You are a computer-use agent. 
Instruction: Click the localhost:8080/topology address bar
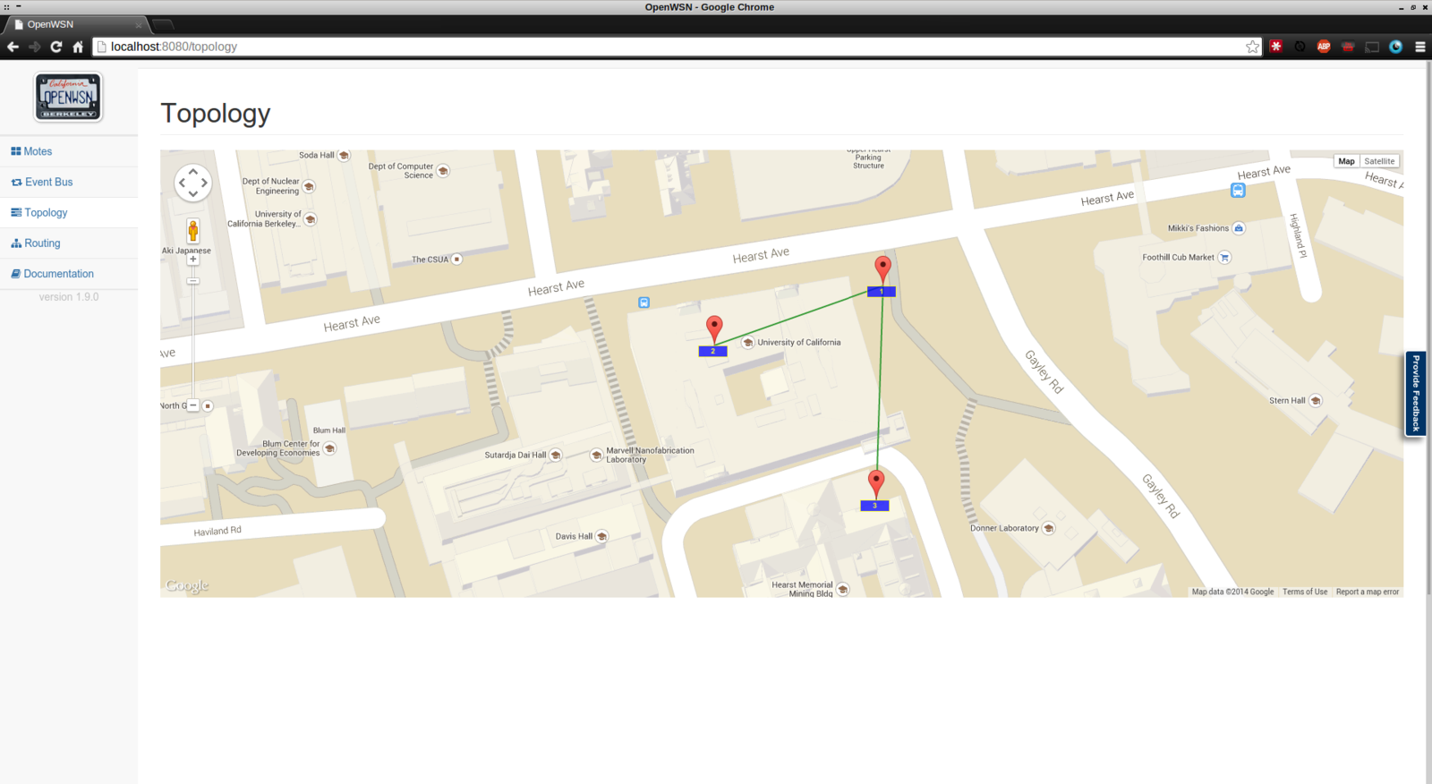(676, 47)
